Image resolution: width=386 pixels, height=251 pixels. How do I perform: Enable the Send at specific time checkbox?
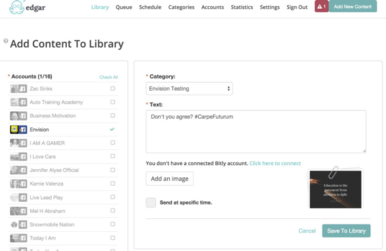[151, 203]
